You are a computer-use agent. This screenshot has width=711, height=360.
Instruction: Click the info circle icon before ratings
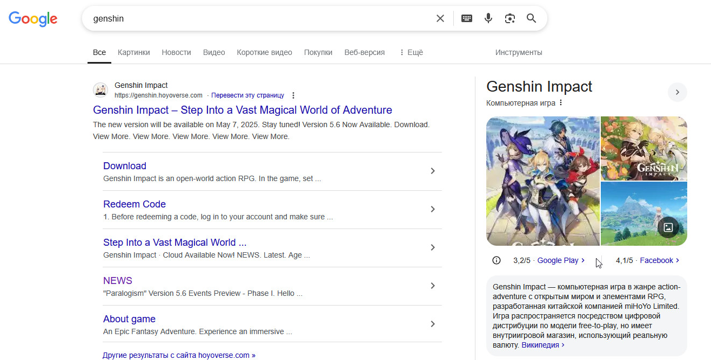click(x=497, y=260)
